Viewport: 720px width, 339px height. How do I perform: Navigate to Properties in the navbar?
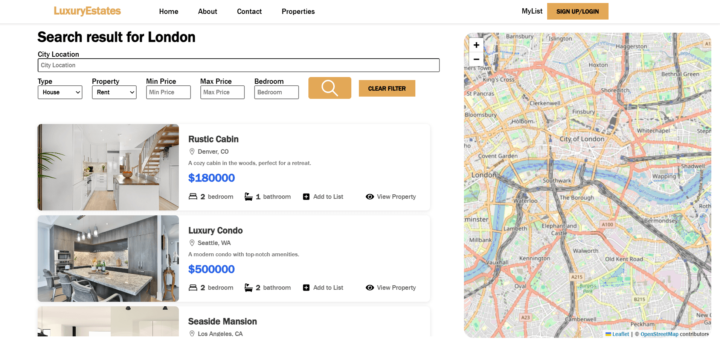pyautogui.click(x=298, y=11)
